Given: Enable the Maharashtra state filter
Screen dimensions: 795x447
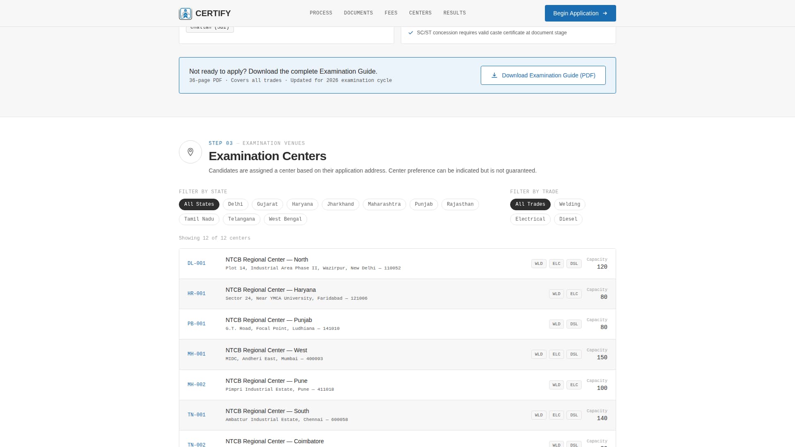Looking at the screenshot, I should pos(384,204).
